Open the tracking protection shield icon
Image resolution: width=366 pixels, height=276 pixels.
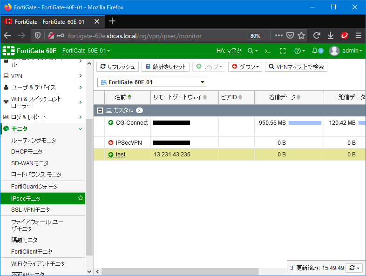38,36
